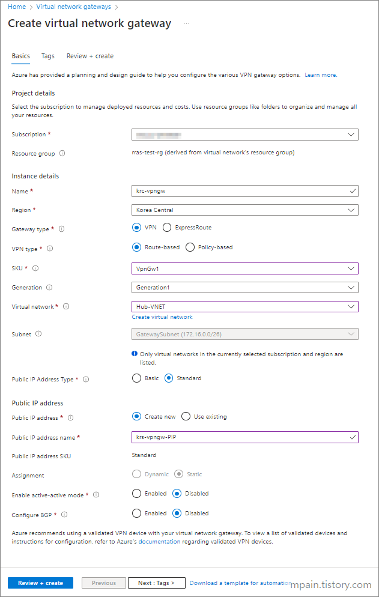Viewport: 379px width, 597px height.
Task: Click info icon beside VPN type
Action: 49,249
